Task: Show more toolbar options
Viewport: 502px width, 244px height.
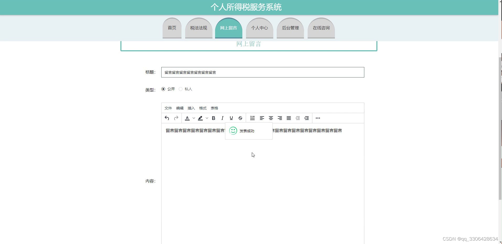Action: pos(318,118)
